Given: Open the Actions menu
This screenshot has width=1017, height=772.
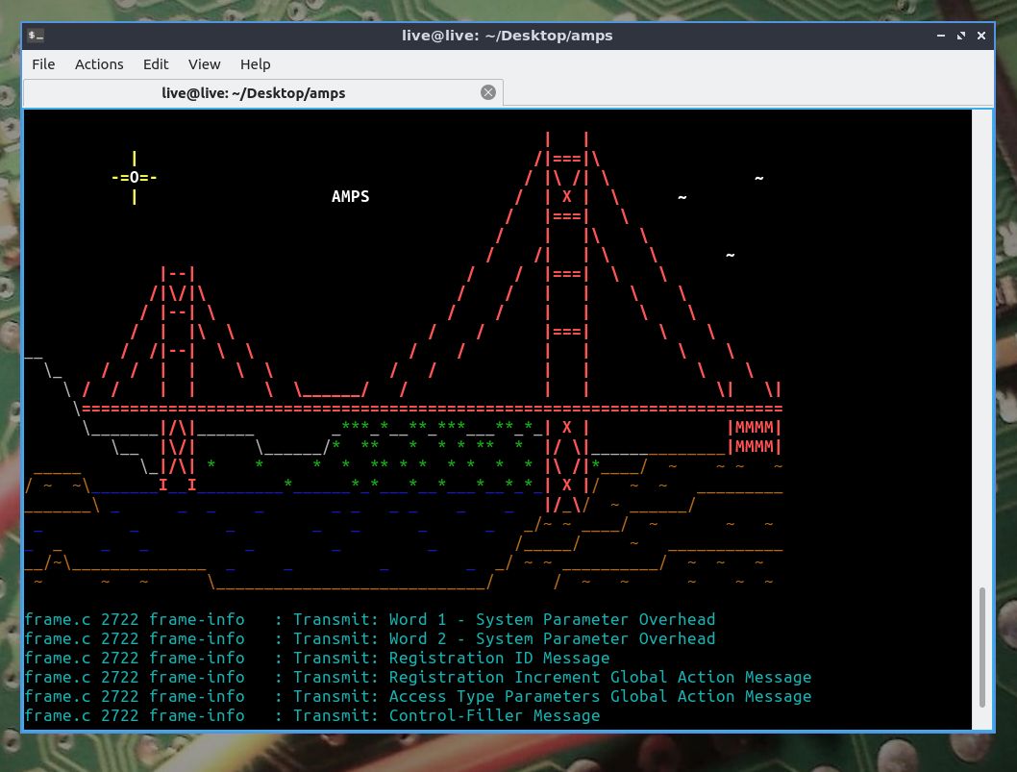Looking at the screenshot, I should tap(99, 64).
